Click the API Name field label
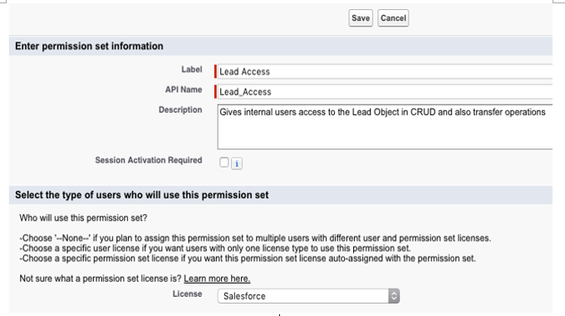565x316 pixels. (x=184, y=90)
